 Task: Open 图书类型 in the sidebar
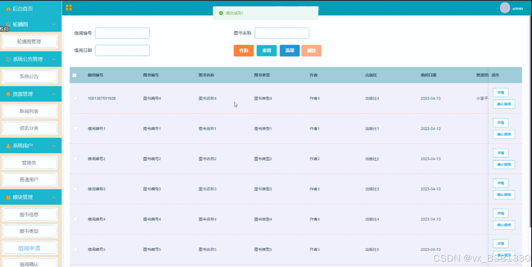click(30, 231)
